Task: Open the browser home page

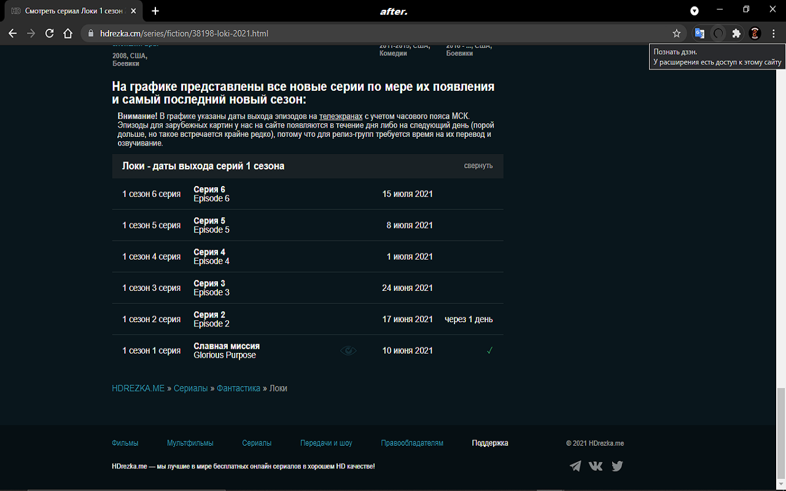Action: click(x=68, y=34)
